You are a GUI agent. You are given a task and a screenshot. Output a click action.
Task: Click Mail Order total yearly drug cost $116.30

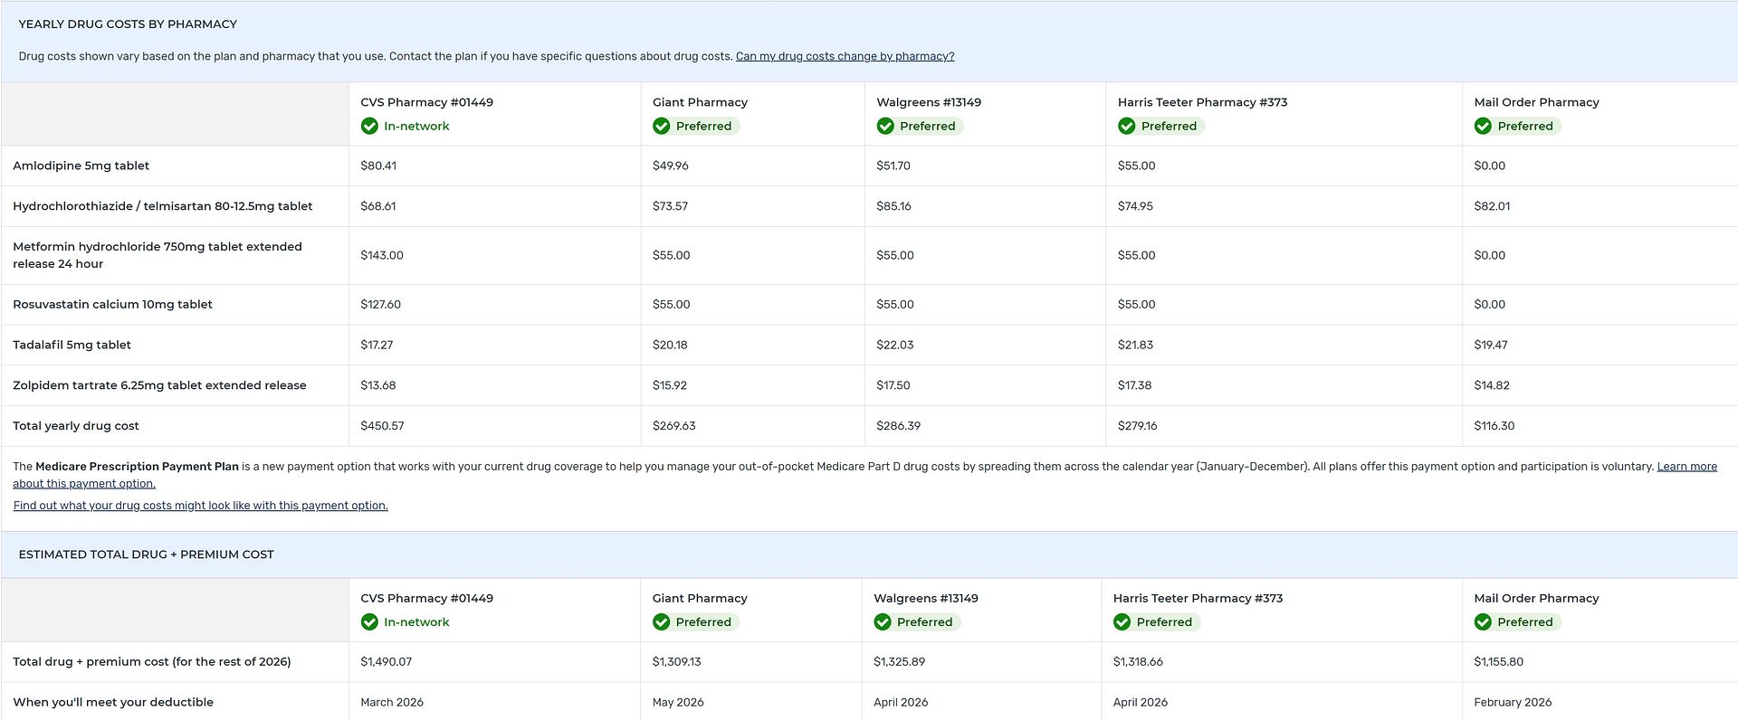pos(1494,426)
